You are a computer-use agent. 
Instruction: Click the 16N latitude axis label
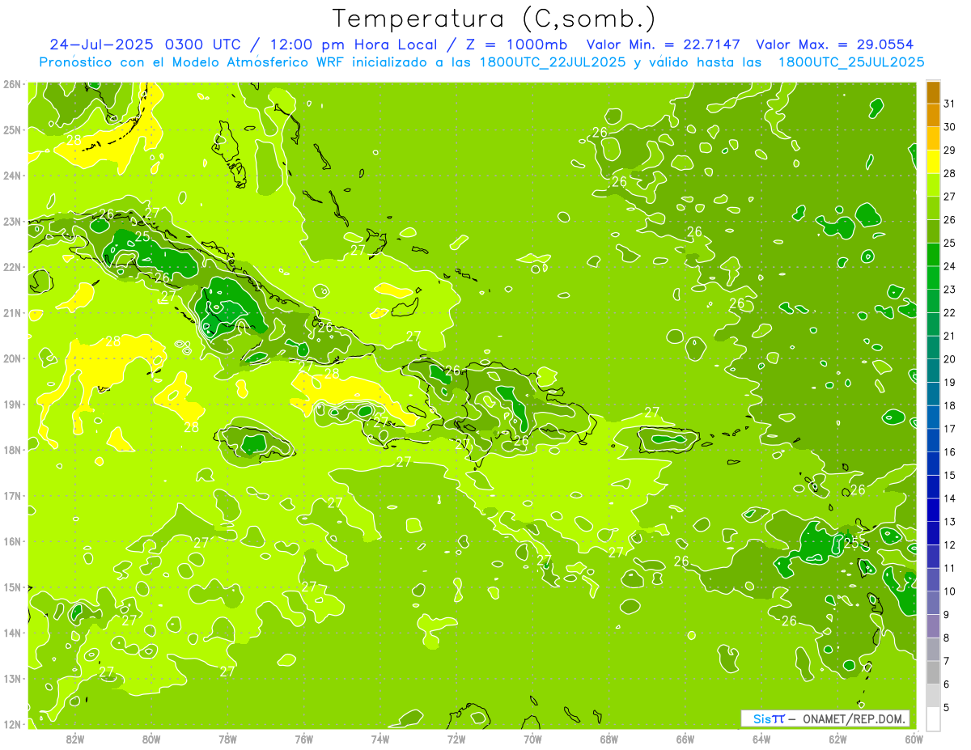(12, 541)
